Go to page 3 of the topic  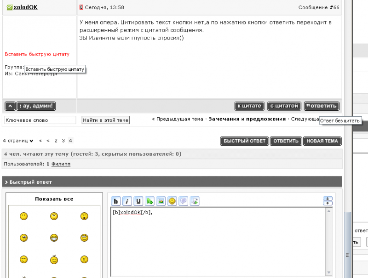click(x=63, y=141)
